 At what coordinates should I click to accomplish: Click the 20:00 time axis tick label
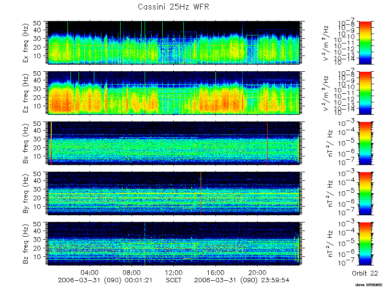pyautogui.click(x=258, y=272)
